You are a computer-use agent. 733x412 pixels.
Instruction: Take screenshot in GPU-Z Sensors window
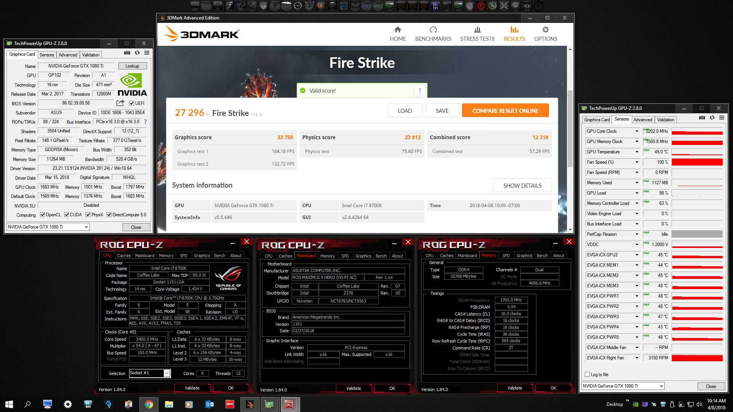click(x=702, y=117)
